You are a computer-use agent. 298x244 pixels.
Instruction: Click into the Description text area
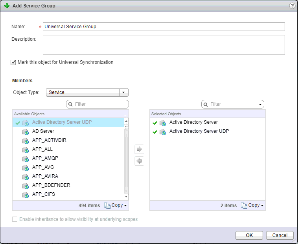pyautogui.click(x=164, y=45)
